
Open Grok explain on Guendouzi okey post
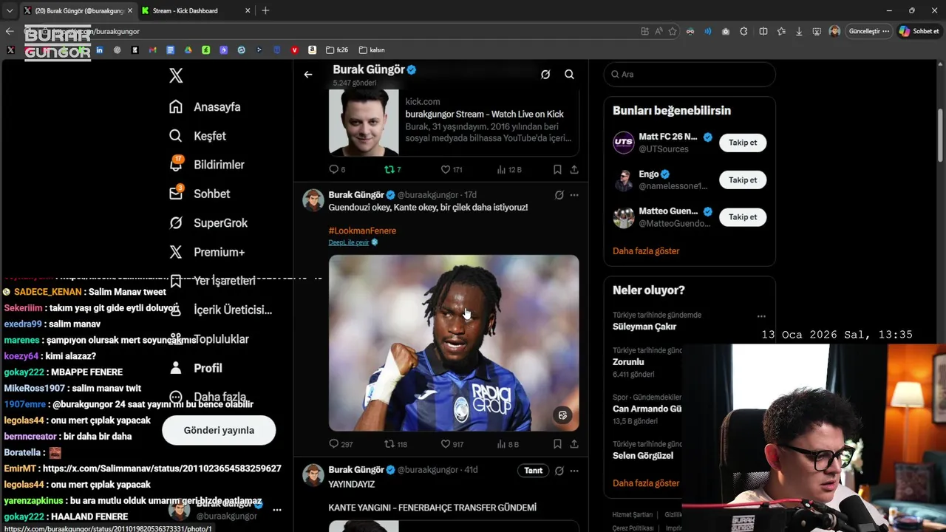(x=559, y=195)
